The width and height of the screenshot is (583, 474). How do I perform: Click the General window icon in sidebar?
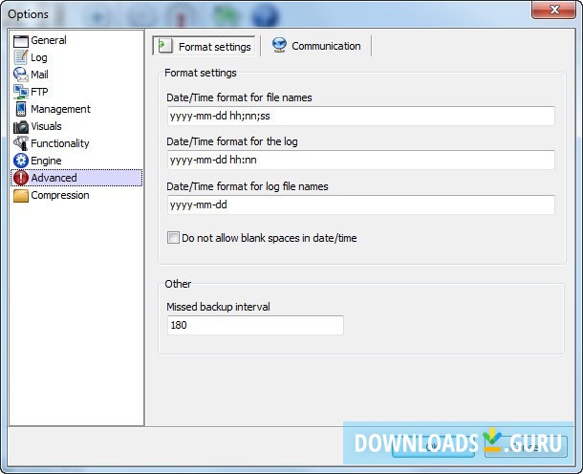coord(21,40)
